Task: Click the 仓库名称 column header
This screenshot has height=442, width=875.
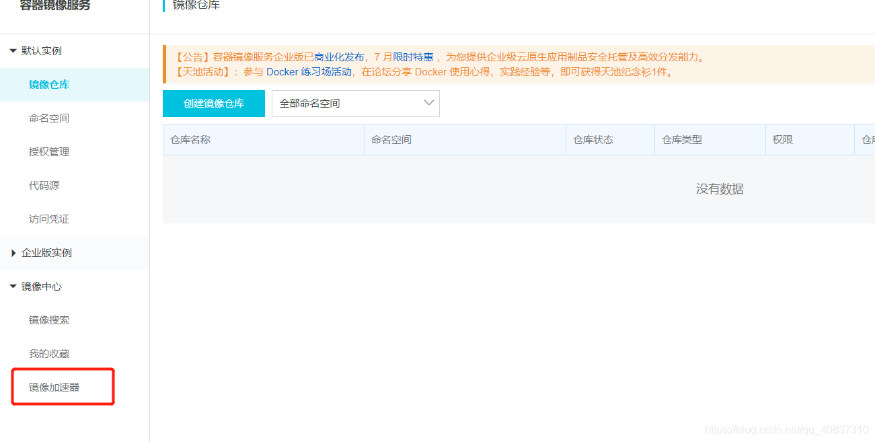Action: point(192,139)
